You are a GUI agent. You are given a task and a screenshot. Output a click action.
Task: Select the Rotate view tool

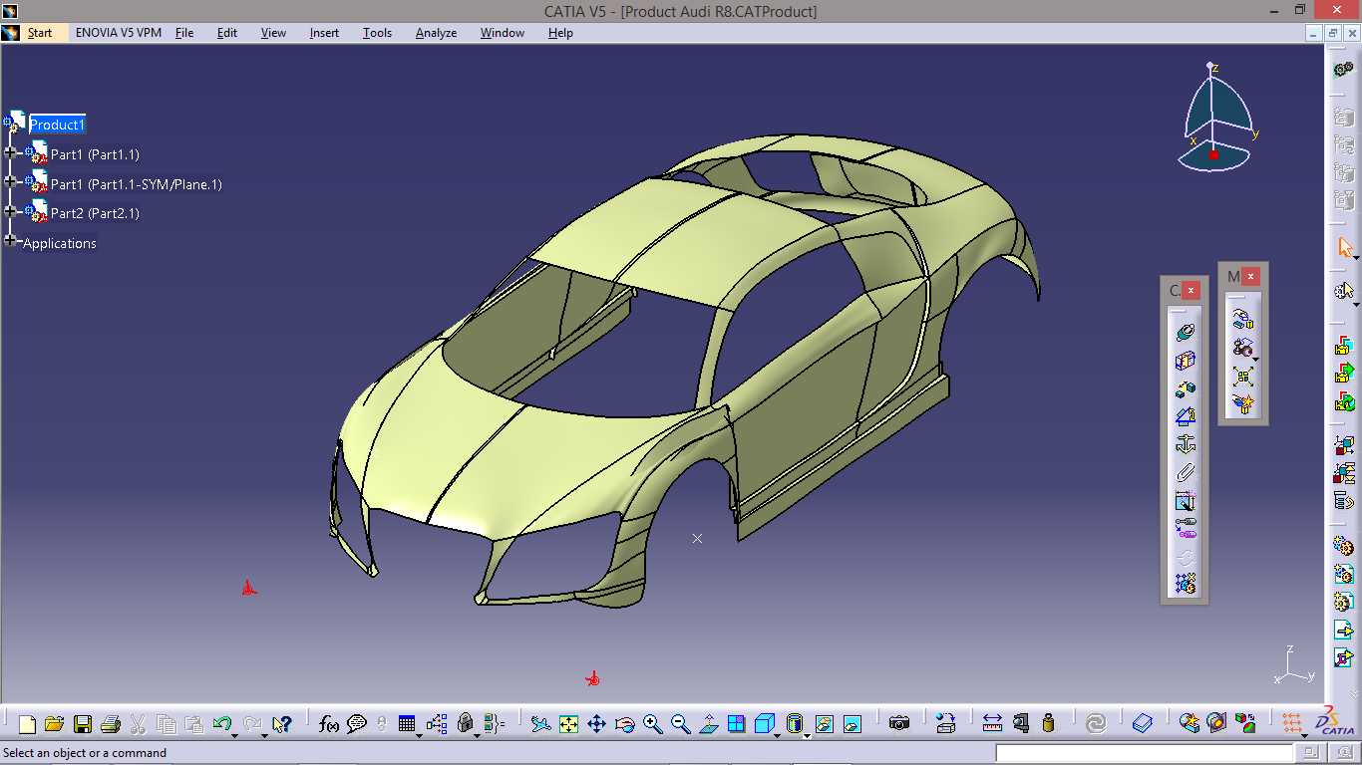(625, 724)
